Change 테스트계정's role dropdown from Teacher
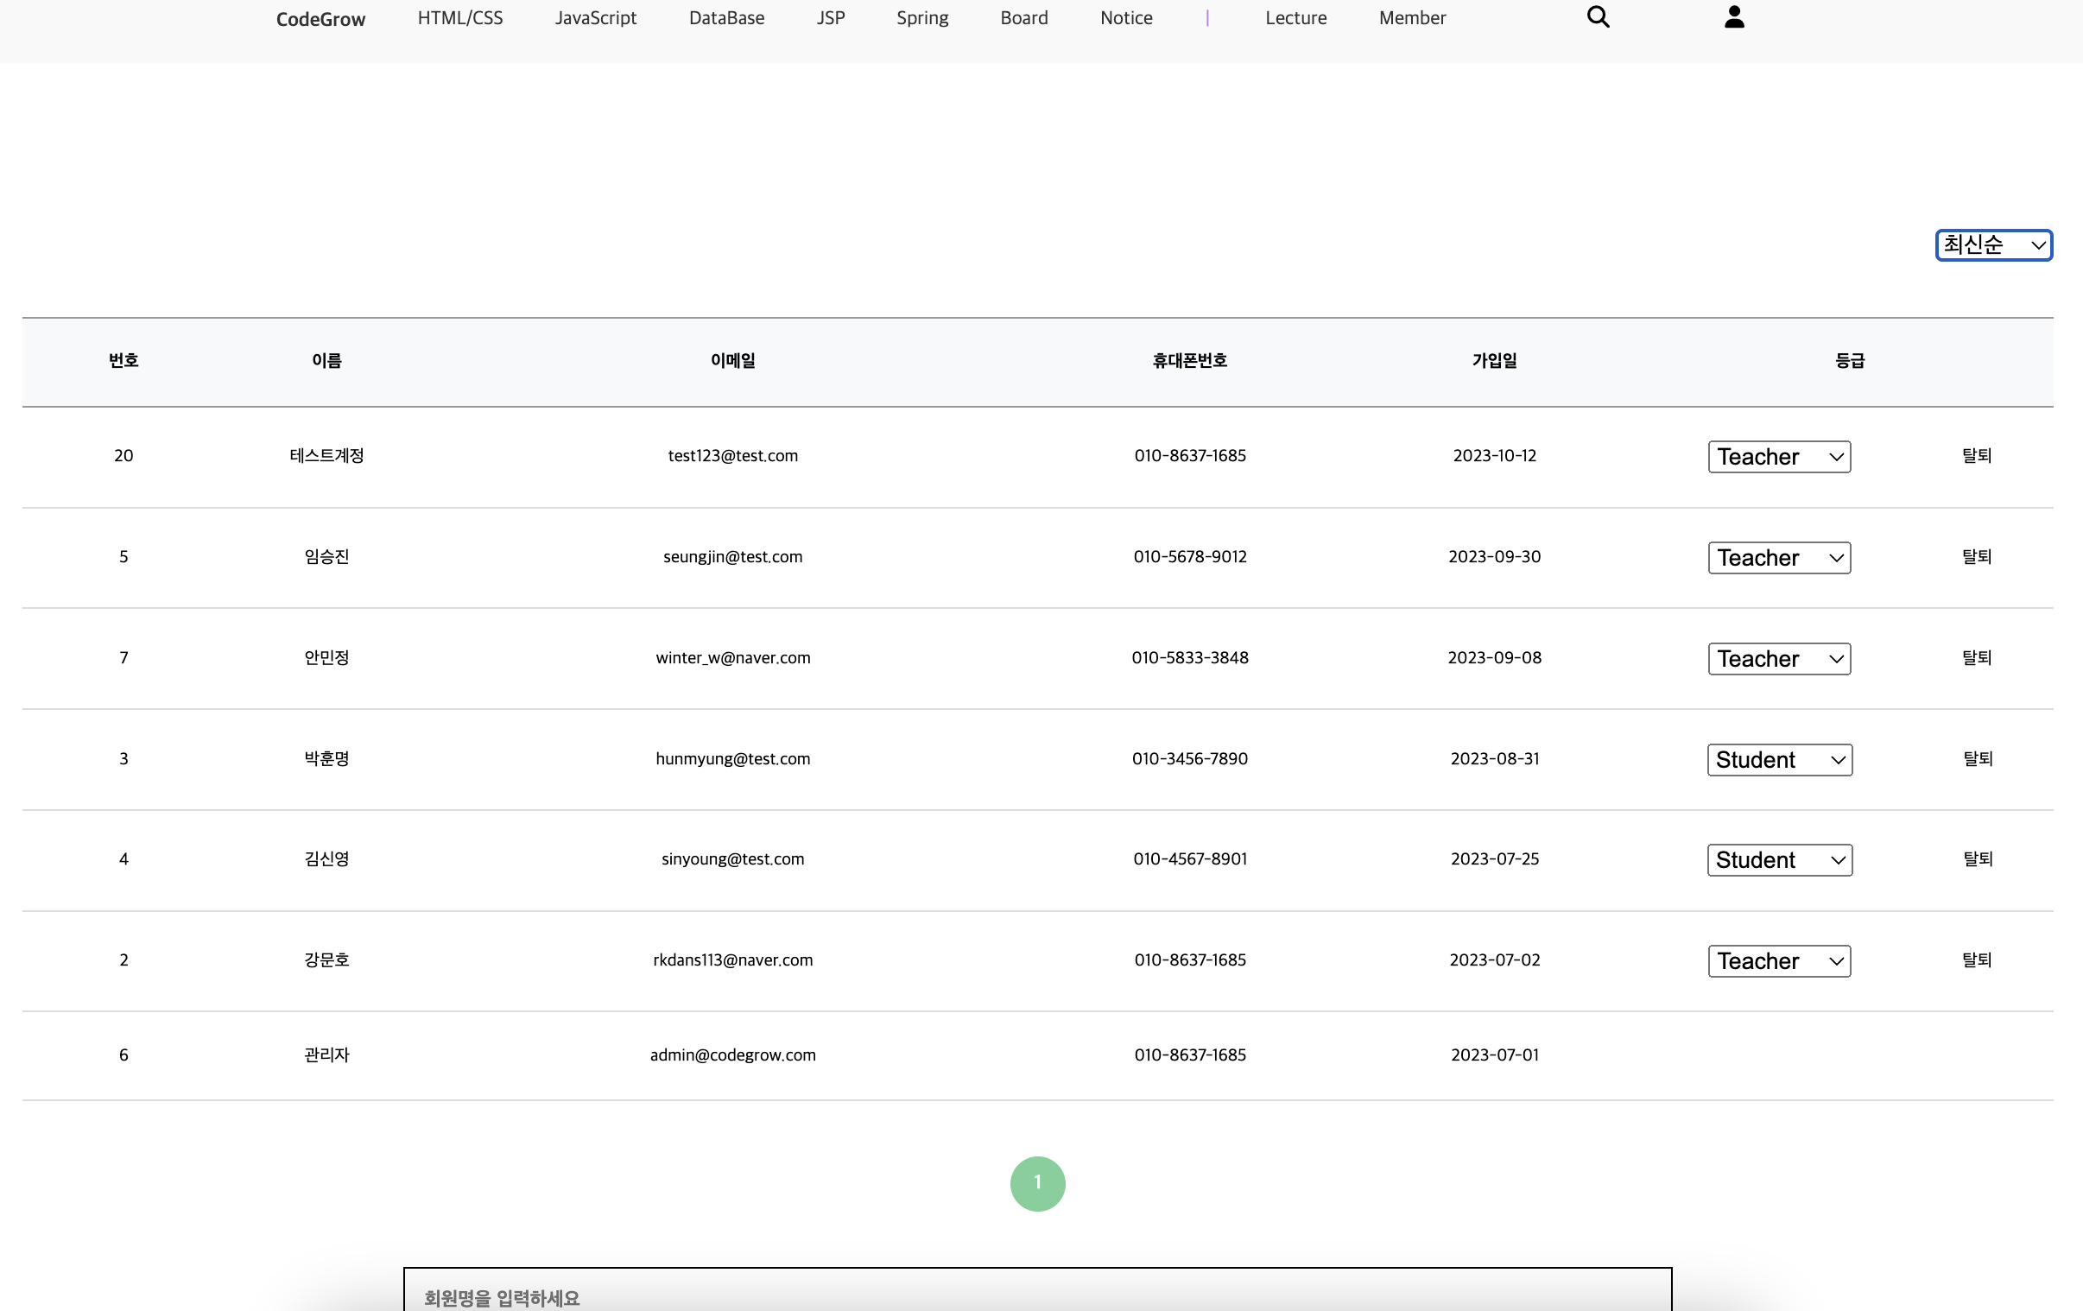The width and height of the screenshot is (2083, 1311). (1778, 456)
